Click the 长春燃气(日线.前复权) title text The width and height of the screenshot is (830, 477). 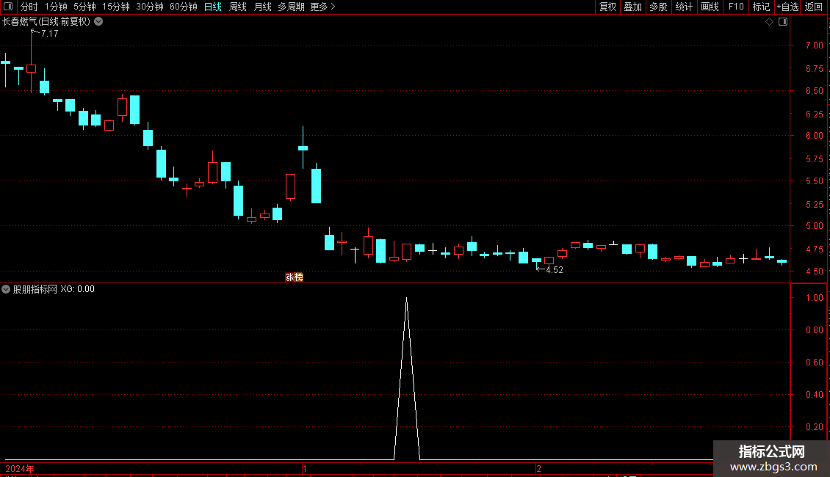coord(46,22)
